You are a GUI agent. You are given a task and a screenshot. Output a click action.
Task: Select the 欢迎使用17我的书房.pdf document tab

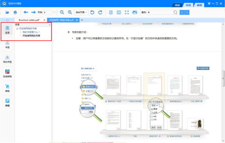coord(61,20)
